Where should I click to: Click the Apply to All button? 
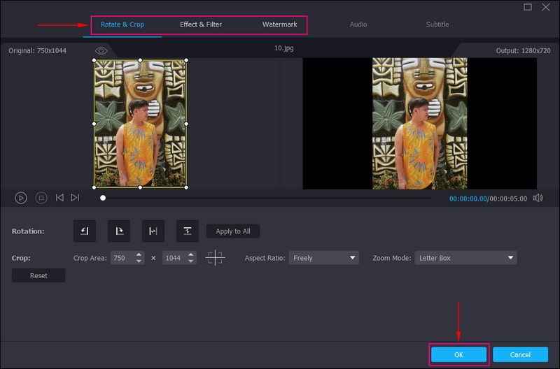tap(233, 231)
